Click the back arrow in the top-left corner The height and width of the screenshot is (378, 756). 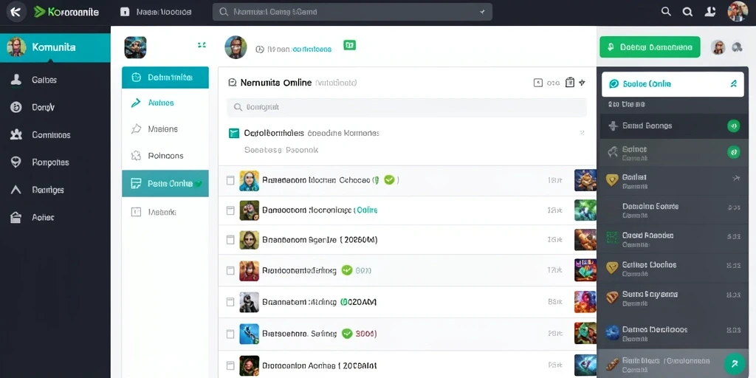pyautogui.click(x=16, y=12)
